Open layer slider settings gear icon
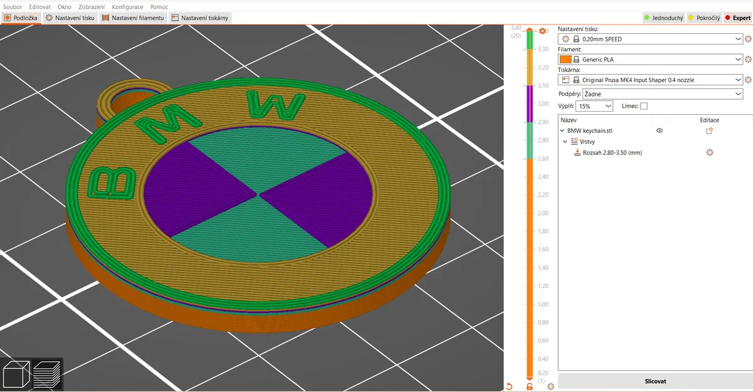This screenshot has width=753, height=392. pyautogui.click(x=550, y=386)
